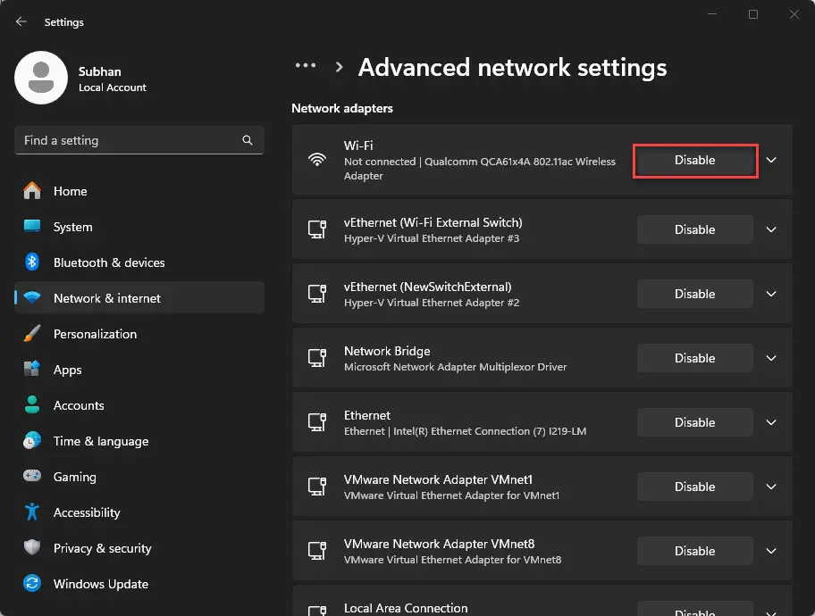
Task: Go to Time & language settings
Action: pos(100,441)
